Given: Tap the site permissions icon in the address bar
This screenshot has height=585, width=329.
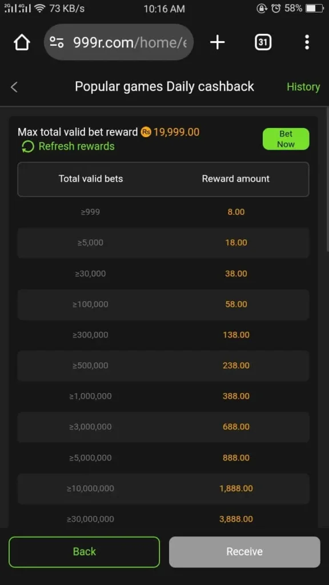Looking at the screenshot, I should click(x=57, y=42).
